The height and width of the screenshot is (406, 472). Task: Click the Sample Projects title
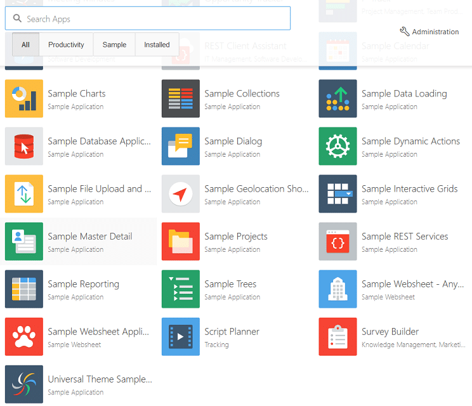pyautogui.click(x=236, y=236)
